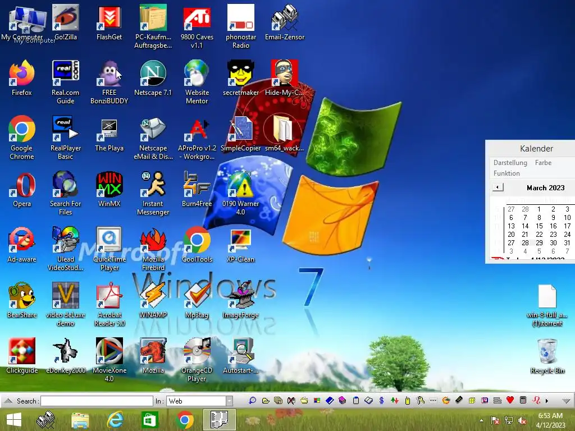Open The Playa shortcut
This screenshot has width=575, height=431.
(x=109, y=134)
